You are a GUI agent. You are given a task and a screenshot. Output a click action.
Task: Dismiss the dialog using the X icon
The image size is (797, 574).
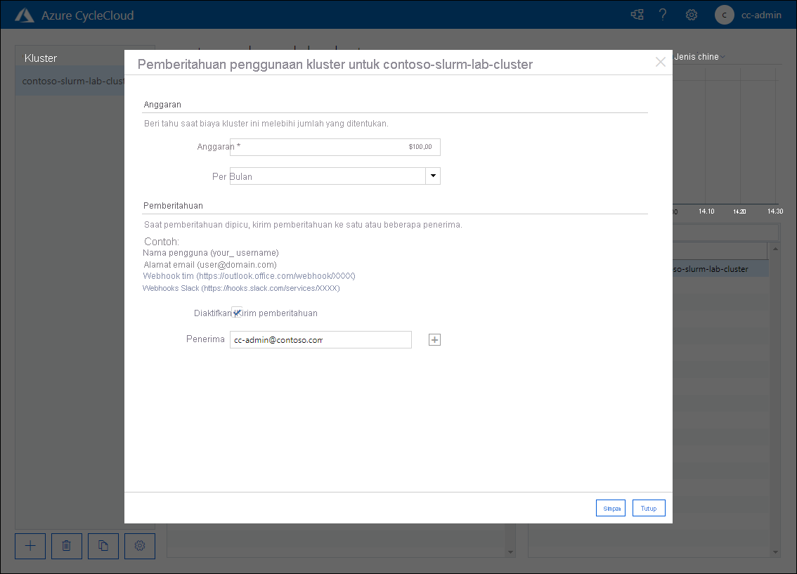(660, 62)
